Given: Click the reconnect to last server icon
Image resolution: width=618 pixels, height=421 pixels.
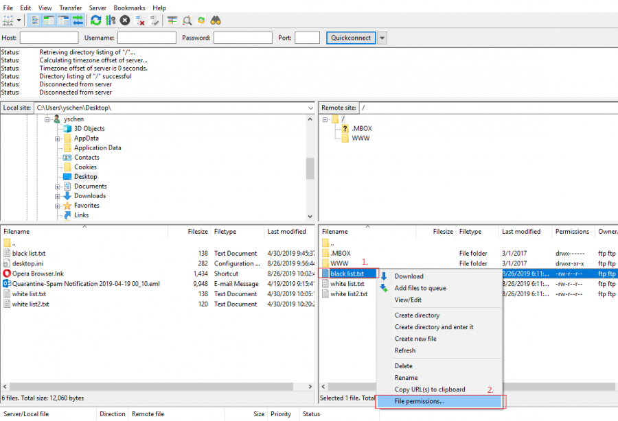Looking at the screenshot, I should pos(154,21).
